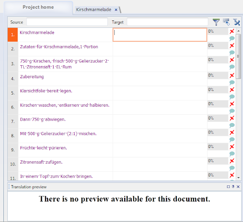Click the vertical scrollbar thumb of the grid
This screenshot has height=222, width=243.
tap(238, 57)
